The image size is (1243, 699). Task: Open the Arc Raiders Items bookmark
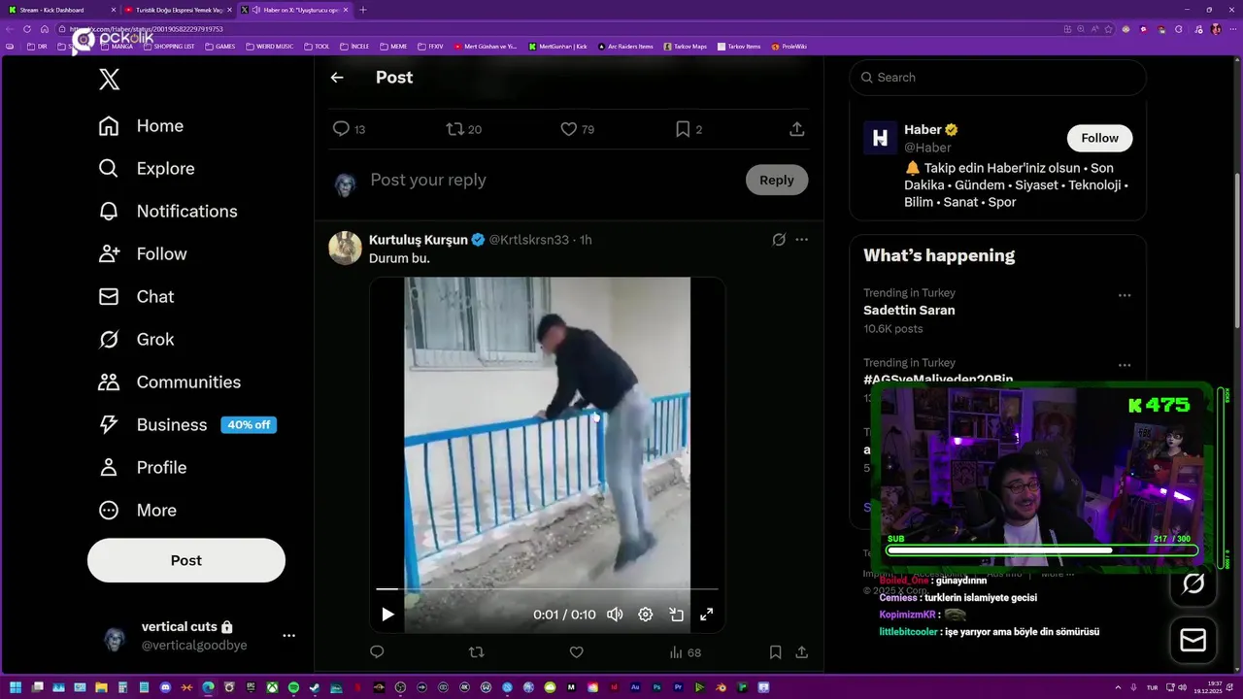pyautogui.click(x=626, y=46)
